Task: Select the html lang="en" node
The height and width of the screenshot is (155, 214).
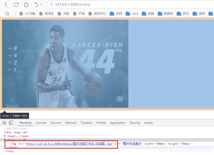Action: click(17, 132)
